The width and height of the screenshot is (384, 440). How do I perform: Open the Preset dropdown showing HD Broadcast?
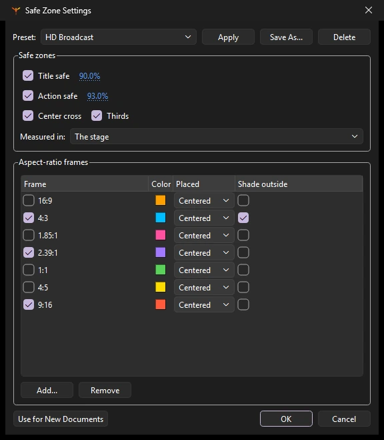[119, 37]
